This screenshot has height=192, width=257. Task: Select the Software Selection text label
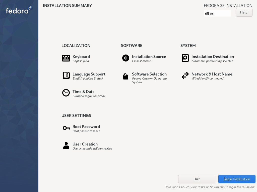click(x=149, y=74)
